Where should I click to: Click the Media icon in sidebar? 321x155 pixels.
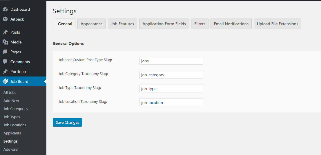pyautogui.click(x=5, y=42)
